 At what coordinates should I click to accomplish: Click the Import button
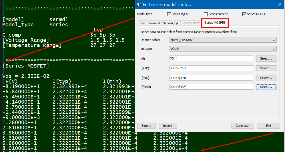pyautogui.click(x=168, y=126)
